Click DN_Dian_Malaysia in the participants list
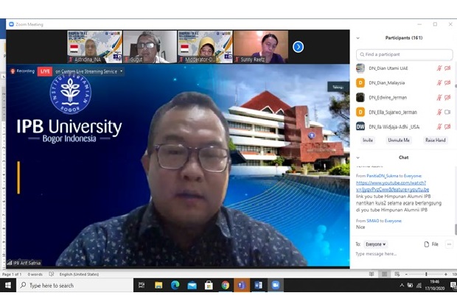The width and height of the screenshot is (457, 304). coord(404,83)
